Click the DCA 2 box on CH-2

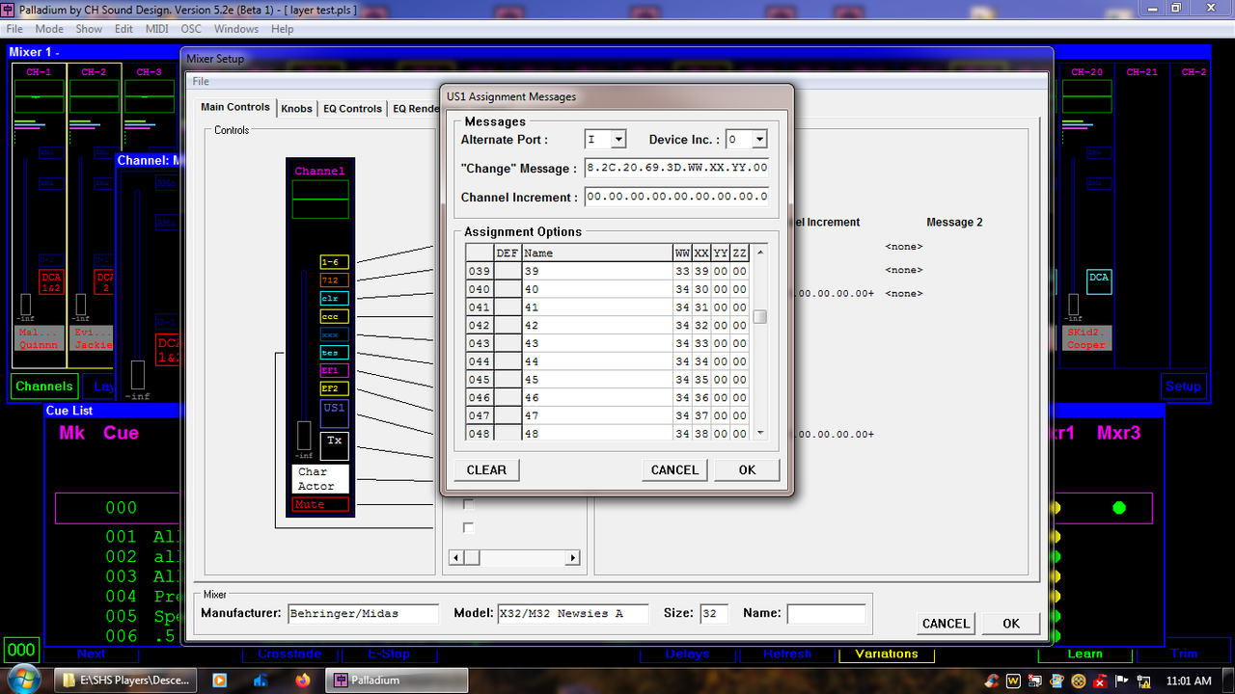point(106,282)
